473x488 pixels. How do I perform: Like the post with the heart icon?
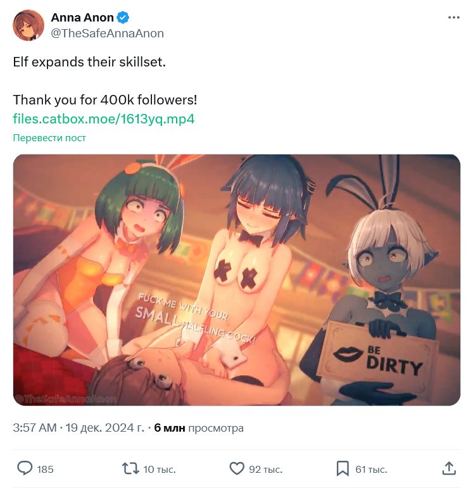237,468
